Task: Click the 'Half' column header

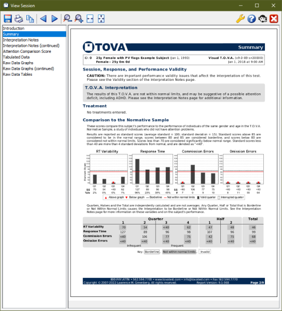Action: 220,219
